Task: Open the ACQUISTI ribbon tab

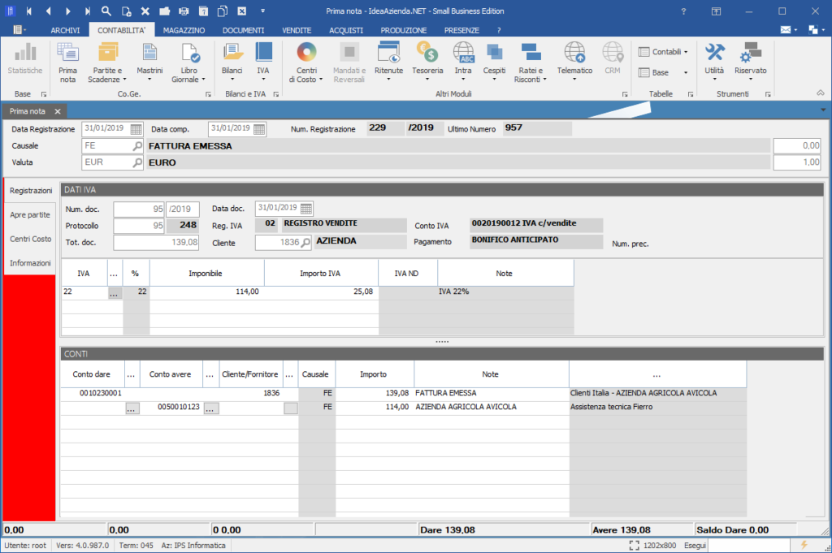Action: [x=346, y=31]
